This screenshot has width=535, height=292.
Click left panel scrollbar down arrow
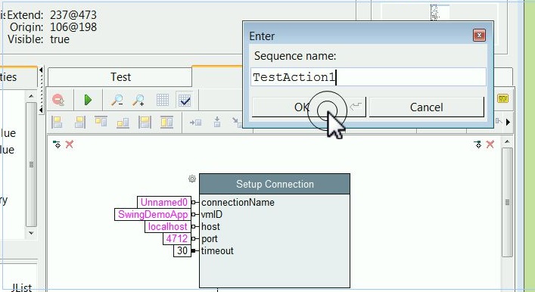[x=31, y=233]
